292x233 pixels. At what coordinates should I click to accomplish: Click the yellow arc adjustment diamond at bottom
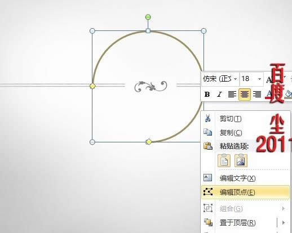click(149, 142)
